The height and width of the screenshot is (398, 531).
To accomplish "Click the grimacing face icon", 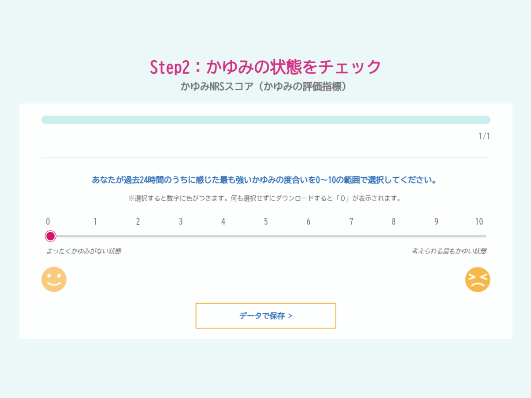I will pyautogui.click(x=478, y=279).
